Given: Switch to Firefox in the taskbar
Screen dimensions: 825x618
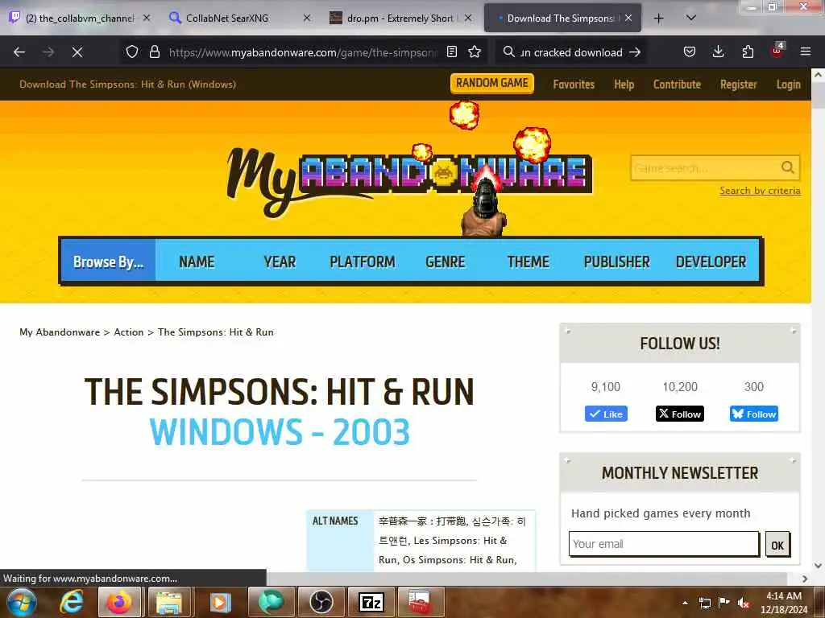Looking at the screenshot, I should [x=119, y=602].
